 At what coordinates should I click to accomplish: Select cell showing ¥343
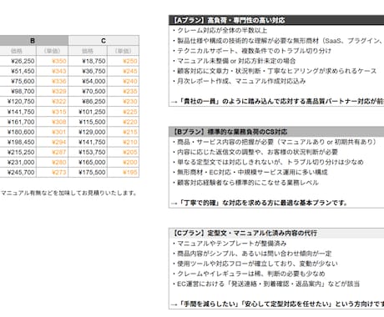click(x=53, y=71)
